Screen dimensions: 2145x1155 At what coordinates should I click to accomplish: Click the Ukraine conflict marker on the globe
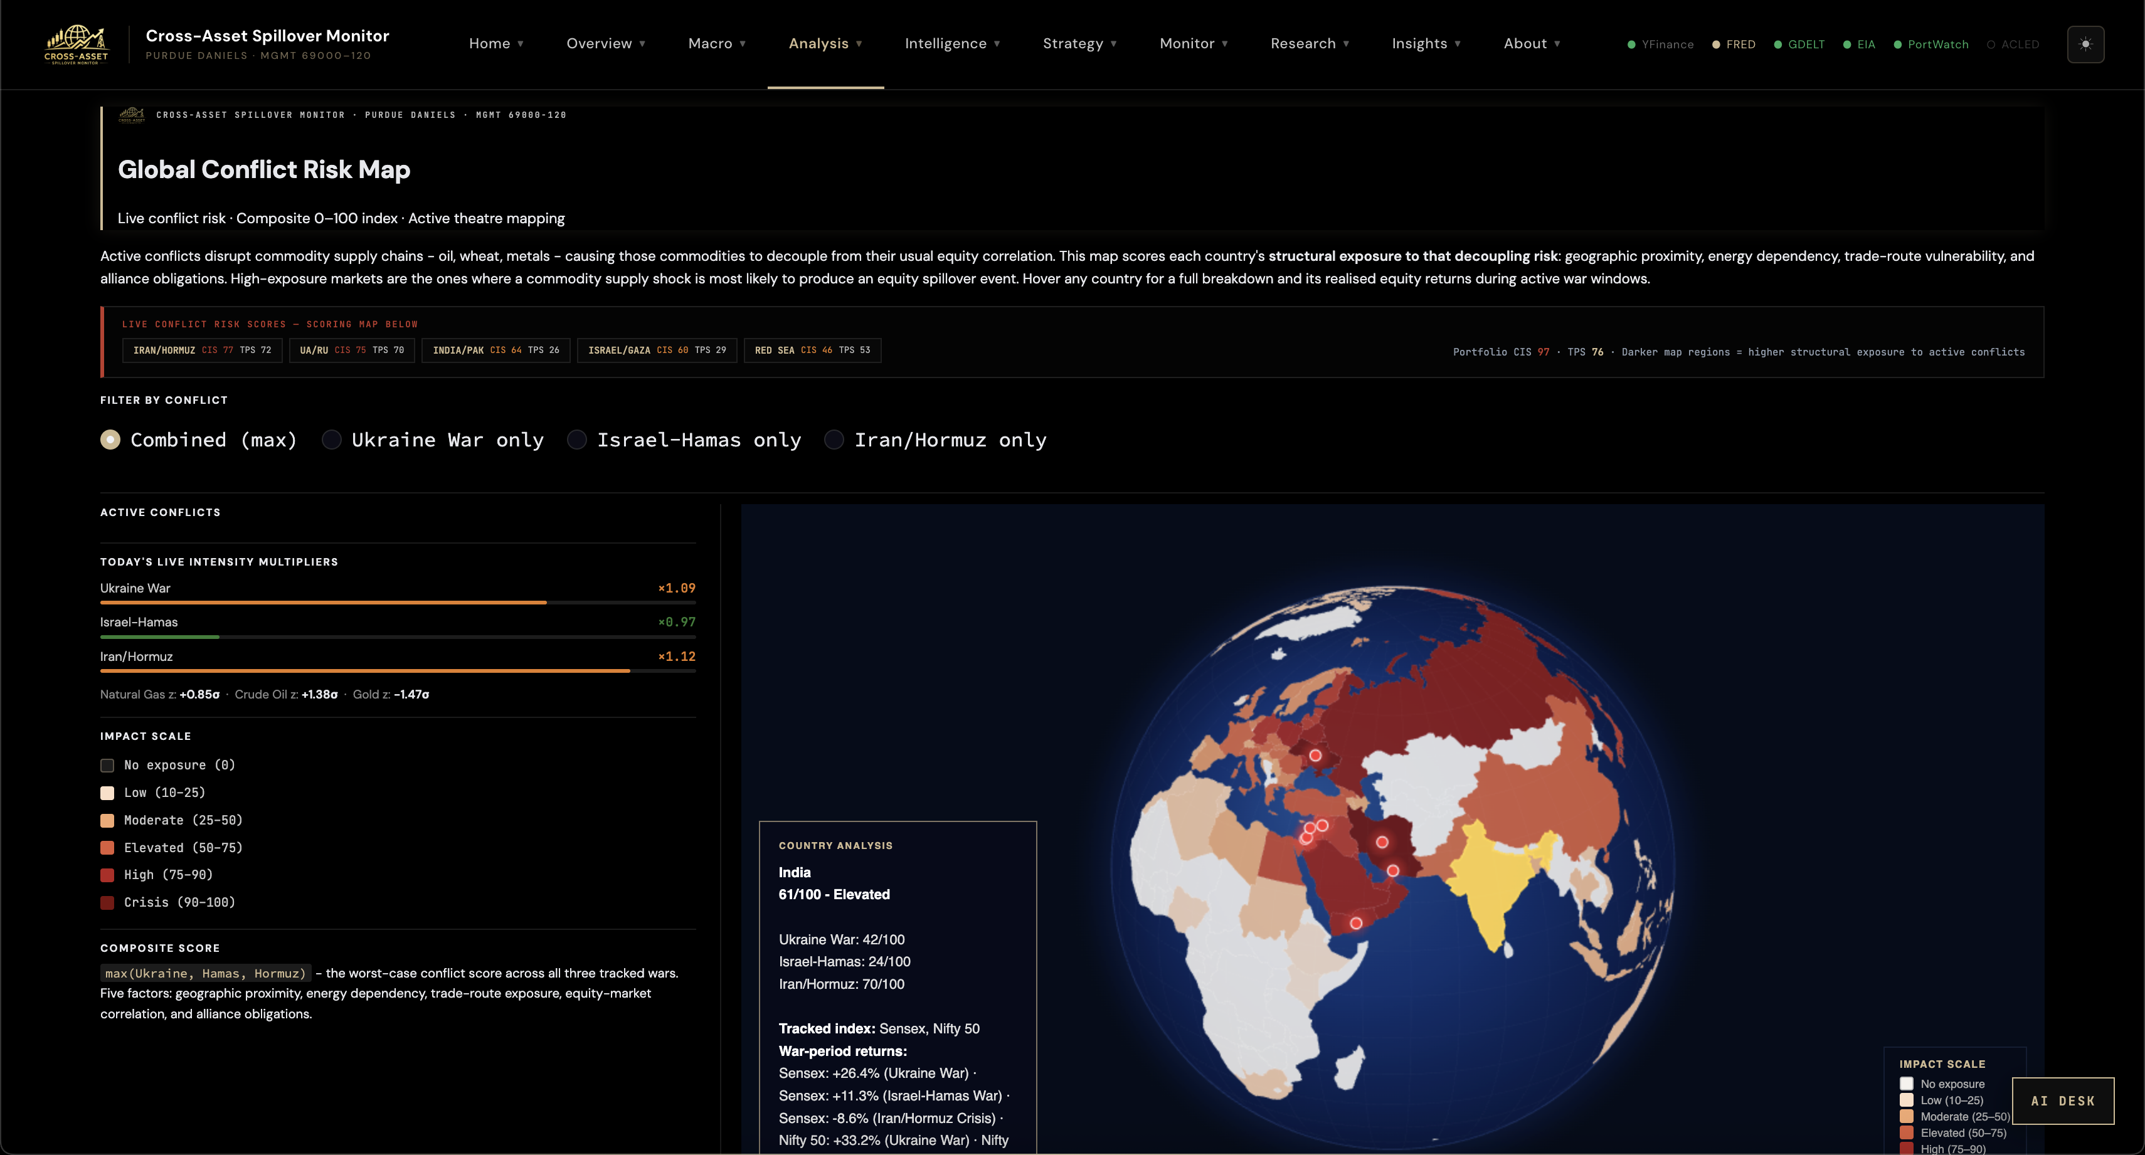pos(1315,756)
